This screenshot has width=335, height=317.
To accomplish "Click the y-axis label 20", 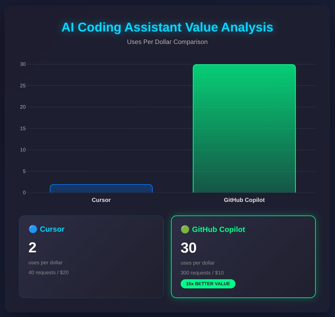I will click(23, 107).
